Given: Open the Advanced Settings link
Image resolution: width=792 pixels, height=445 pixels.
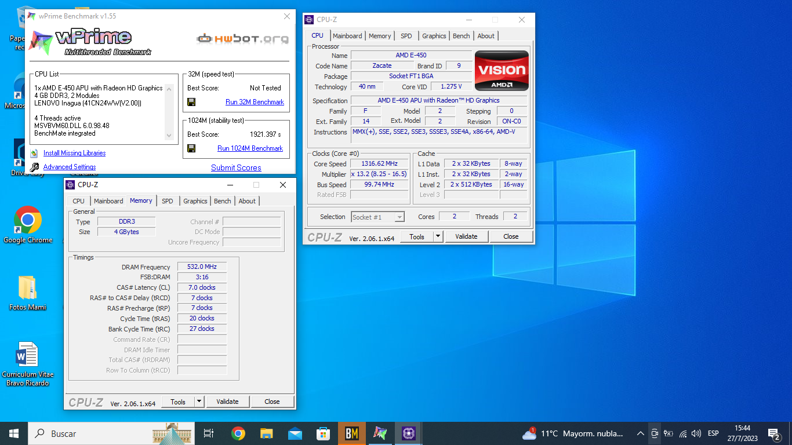Looking at the screenshot, I should (70, 167).
